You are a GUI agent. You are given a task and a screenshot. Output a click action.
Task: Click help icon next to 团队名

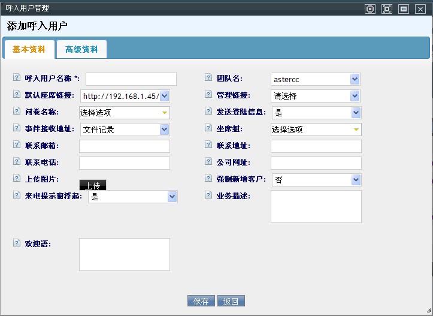[x=208, y=78]
